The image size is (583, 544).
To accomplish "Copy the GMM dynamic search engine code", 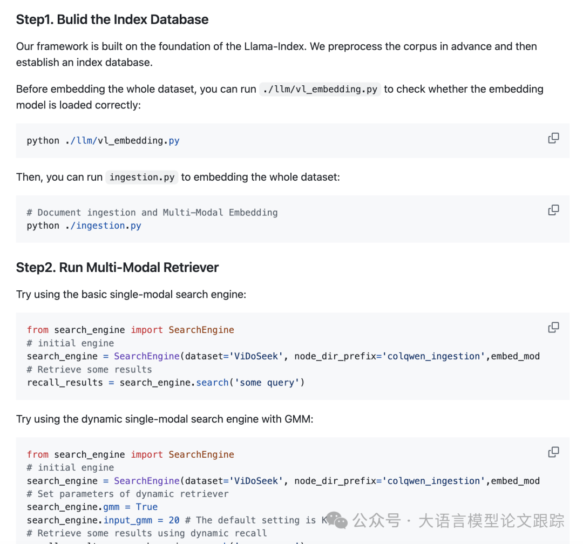I will [x=553, y=452].
